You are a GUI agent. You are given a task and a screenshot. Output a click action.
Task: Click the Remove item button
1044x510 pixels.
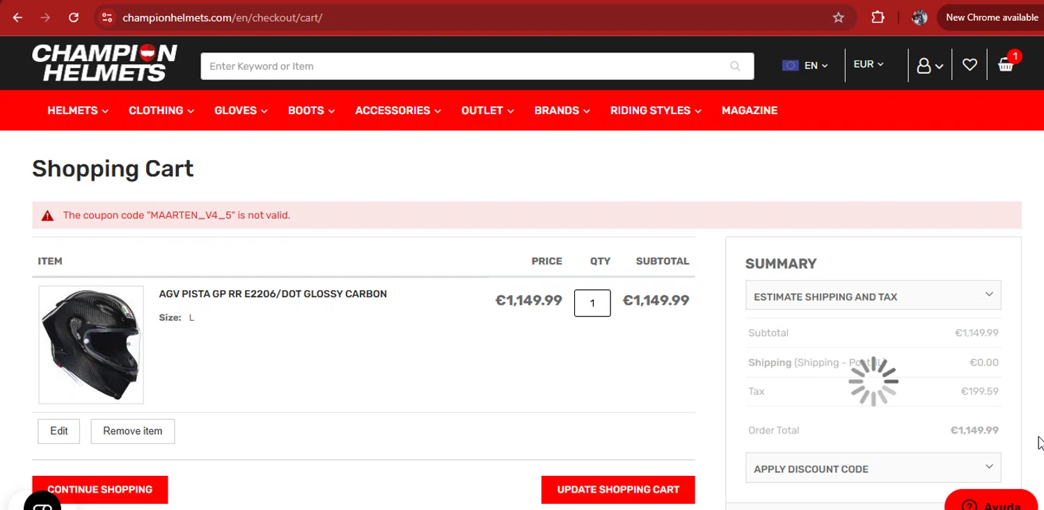coord(132,431)
